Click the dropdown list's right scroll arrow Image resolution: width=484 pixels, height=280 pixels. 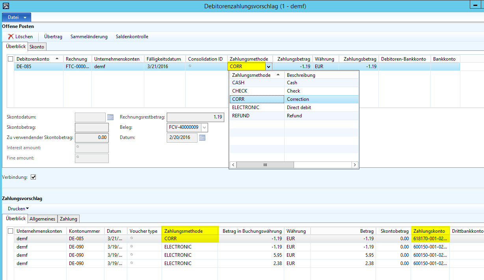click(x=355, y=165)
